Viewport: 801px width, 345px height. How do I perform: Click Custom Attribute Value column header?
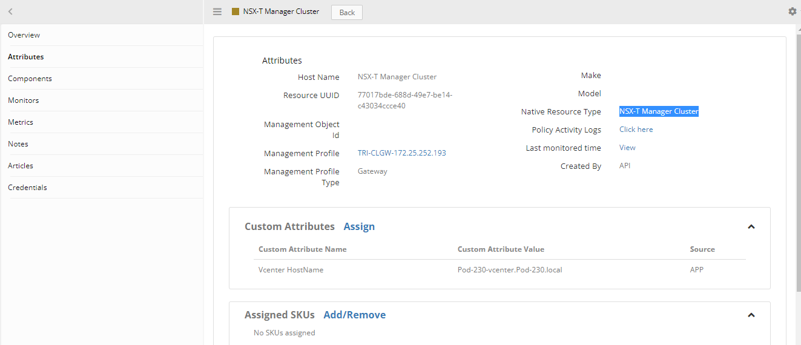[x=501, y=249]
